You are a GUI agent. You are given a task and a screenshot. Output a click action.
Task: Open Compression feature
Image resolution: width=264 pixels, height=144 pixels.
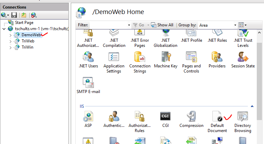point(191,119)
